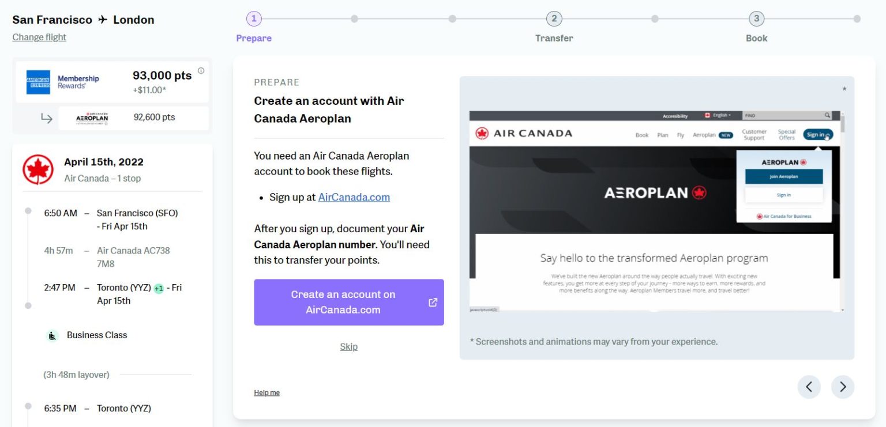Select step 3 Book in progress bar
Screen dimensions: 886x427
coord(756,19)
